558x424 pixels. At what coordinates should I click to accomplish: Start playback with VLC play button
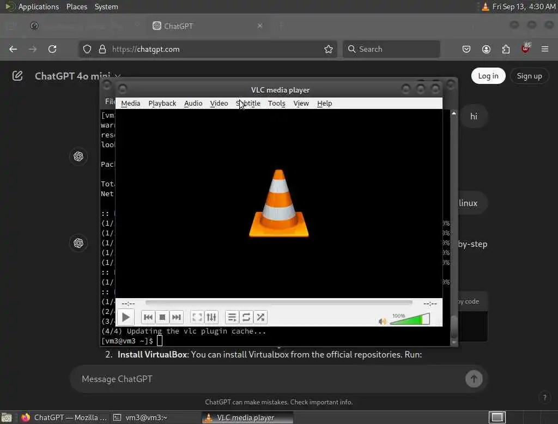pyautogui.click(x=126, y=317)
